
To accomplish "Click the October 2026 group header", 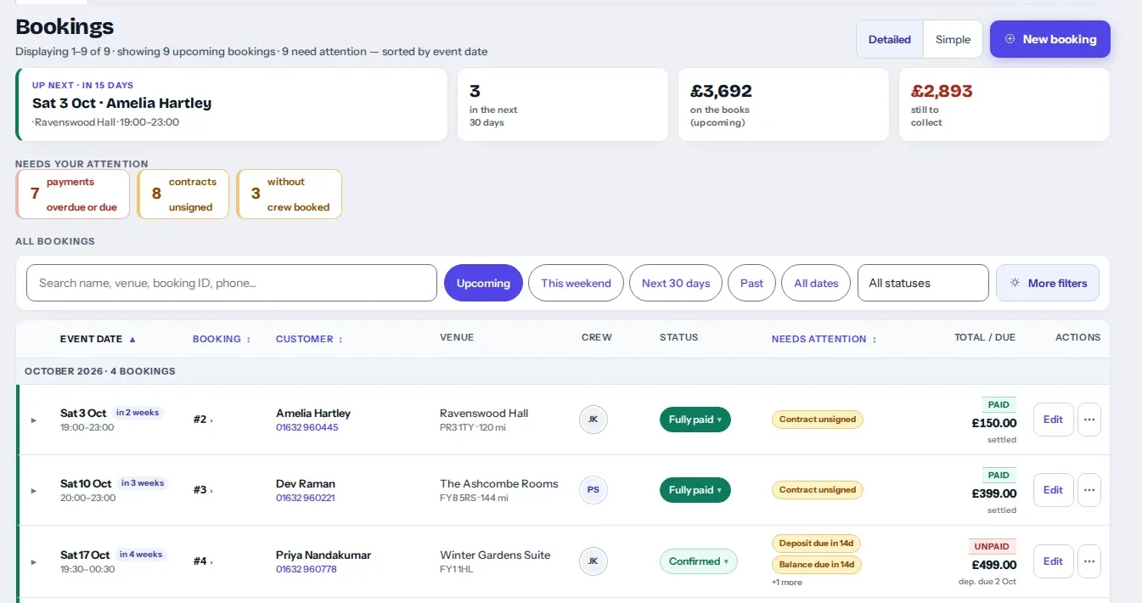I will coord(563,371).
